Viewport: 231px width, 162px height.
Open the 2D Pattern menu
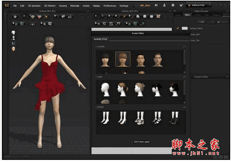pos(50,6)
